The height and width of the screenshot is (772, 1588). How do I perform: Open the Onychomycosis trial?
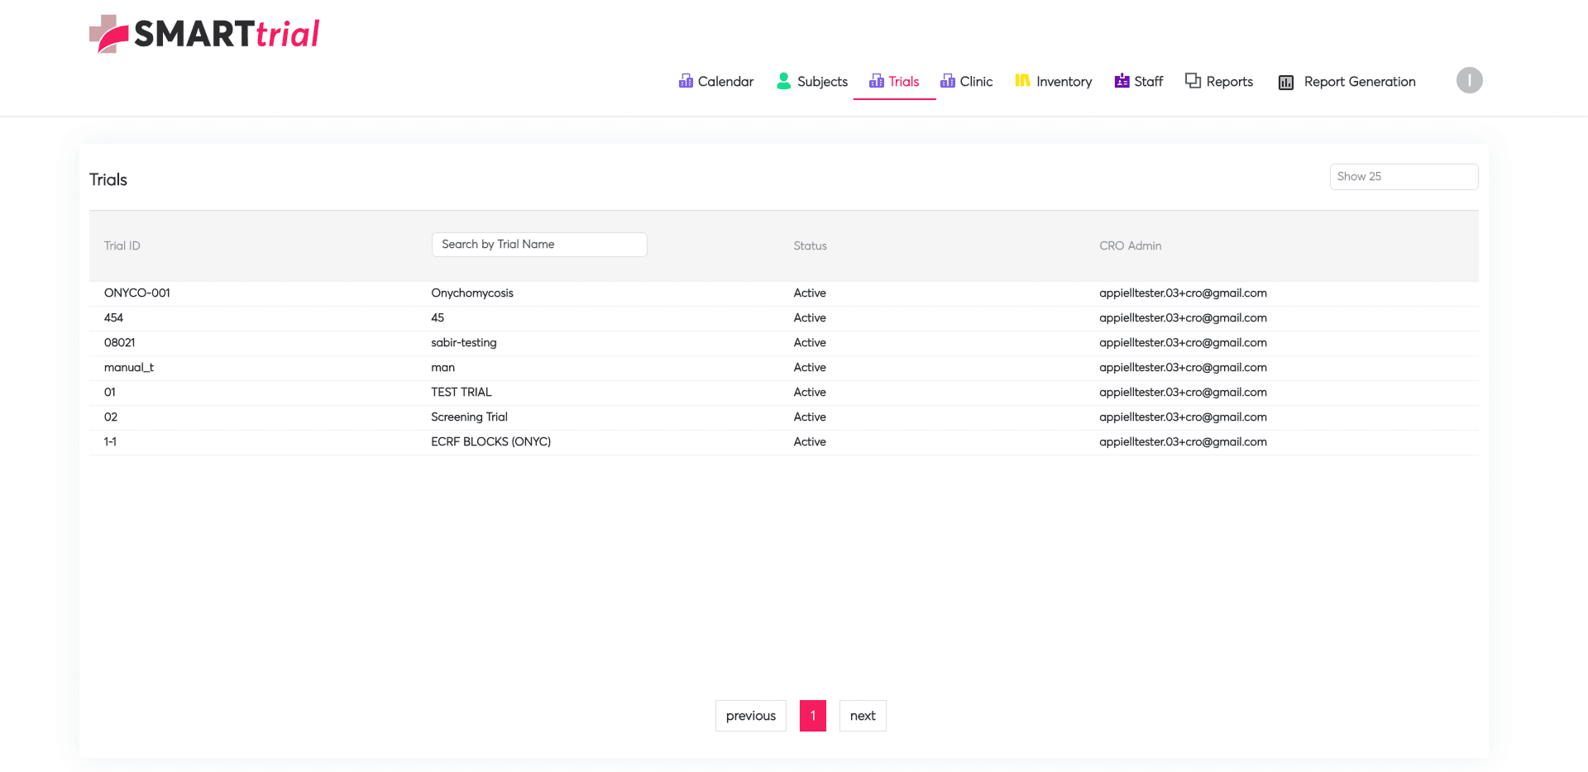click(472, 293)
